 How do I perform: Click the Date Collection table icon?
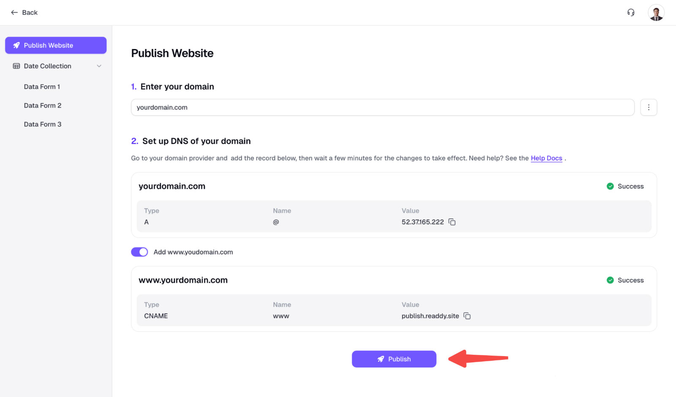pos(16,66)
